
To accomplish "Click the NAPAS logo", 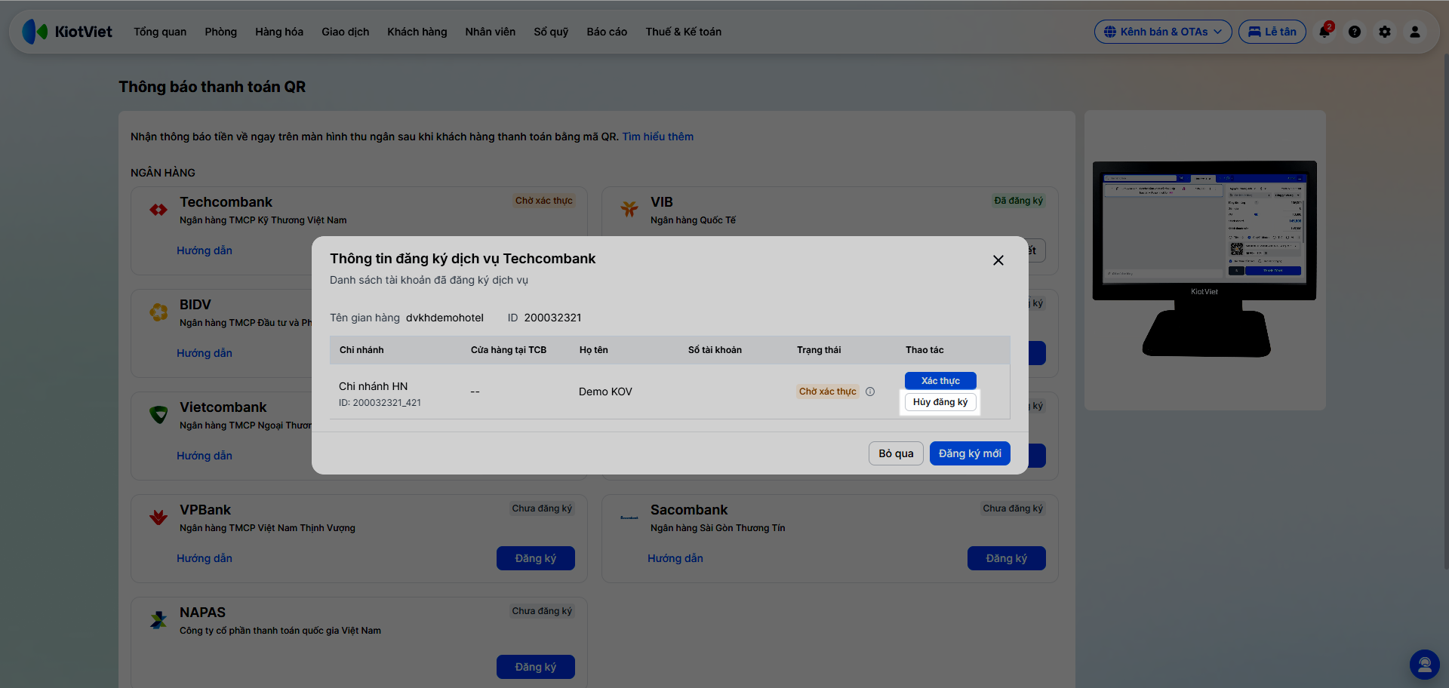I will pyautogui.click(x=158, y=620).
